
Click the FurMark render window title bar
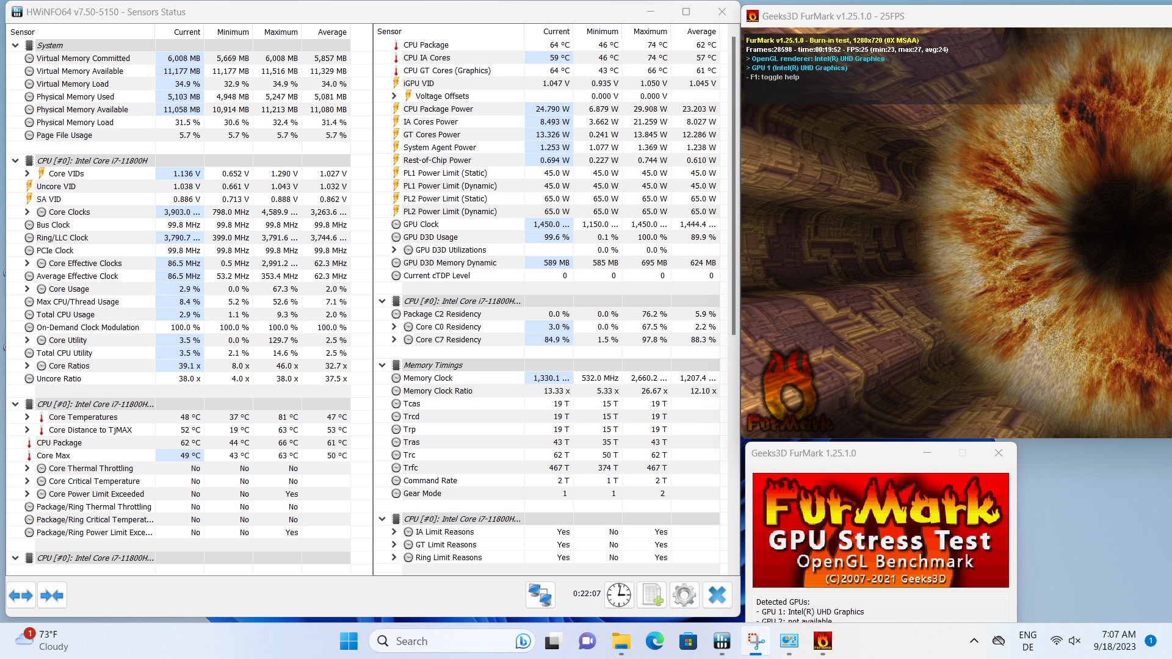pyautogui.click(x=956, y=16)
